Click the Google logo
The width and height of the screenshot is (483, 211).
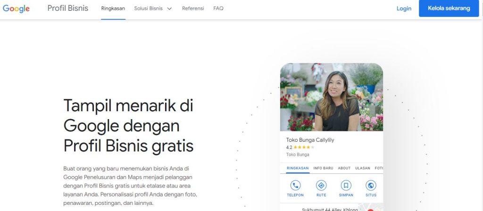point(16,8)
